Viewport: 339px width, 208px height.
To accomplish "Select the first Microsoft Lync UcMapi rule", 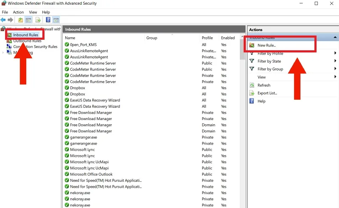I will pos(89,162).
